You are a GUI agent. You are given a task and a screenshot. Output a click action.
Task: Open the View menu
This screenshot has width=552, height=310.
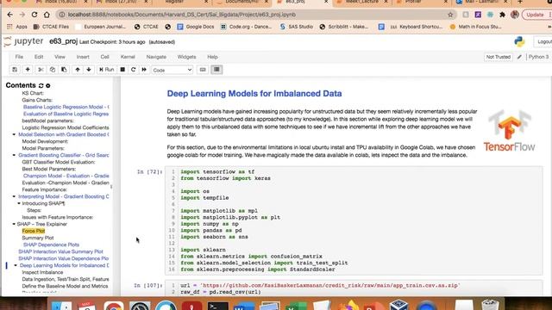pos(60,57)
